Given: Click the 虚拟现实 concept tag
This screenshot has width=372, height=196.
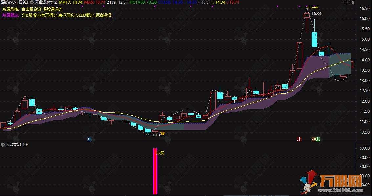Looking at the screenshot, I should click(x=66, y=15).
